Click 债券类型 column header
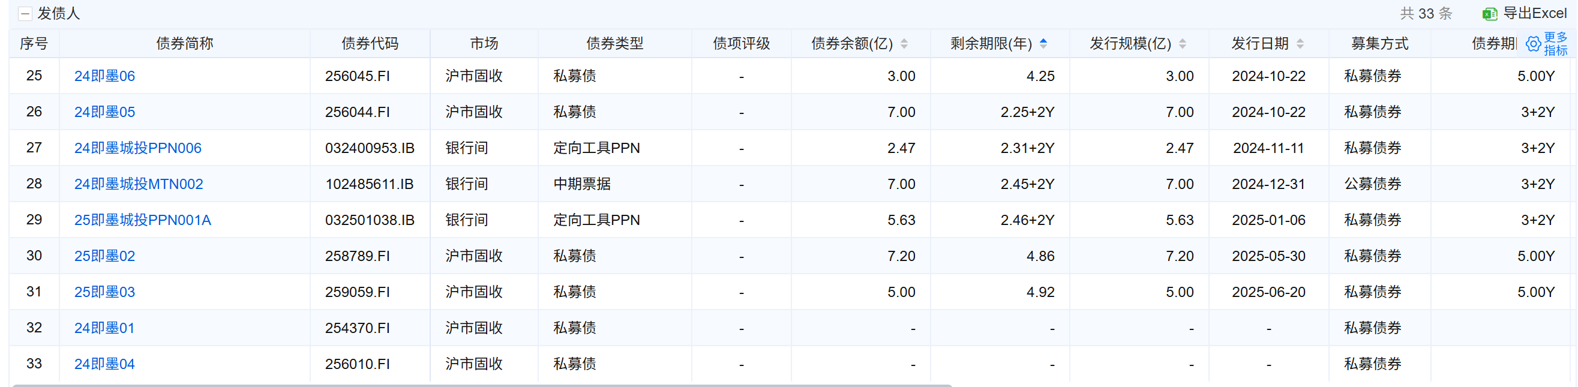 tap(614, 44)
